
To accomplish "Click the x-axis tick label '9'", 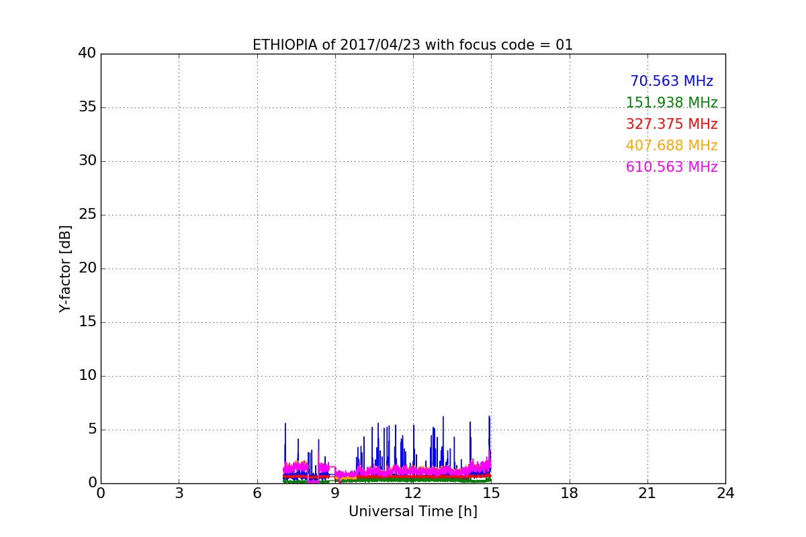I will click(x=335, y=493).
